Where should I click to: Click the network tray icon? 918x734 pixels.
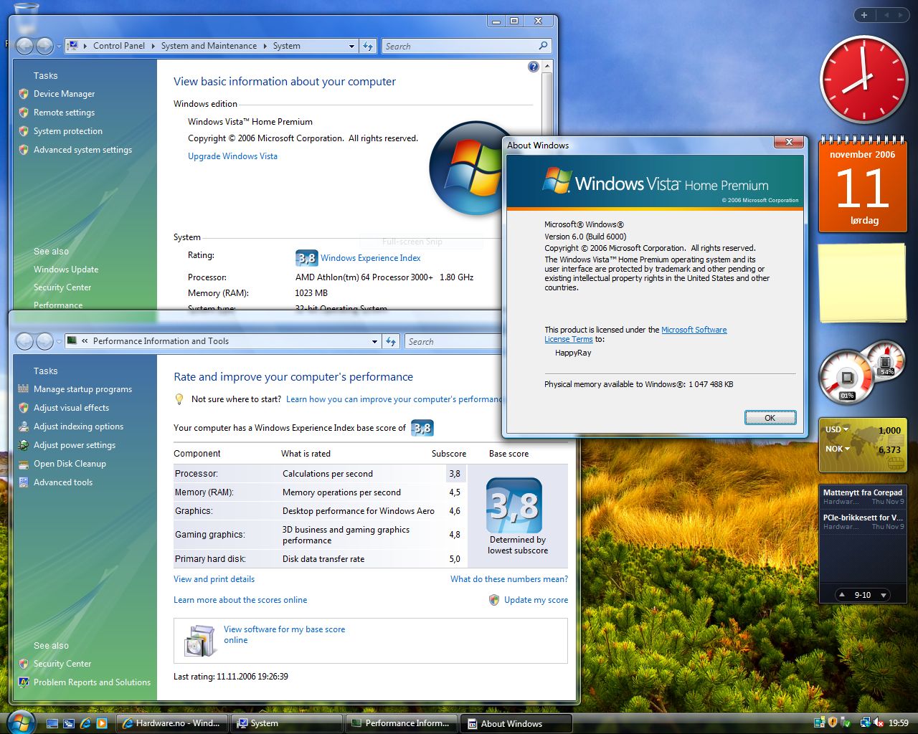[866, 723]
